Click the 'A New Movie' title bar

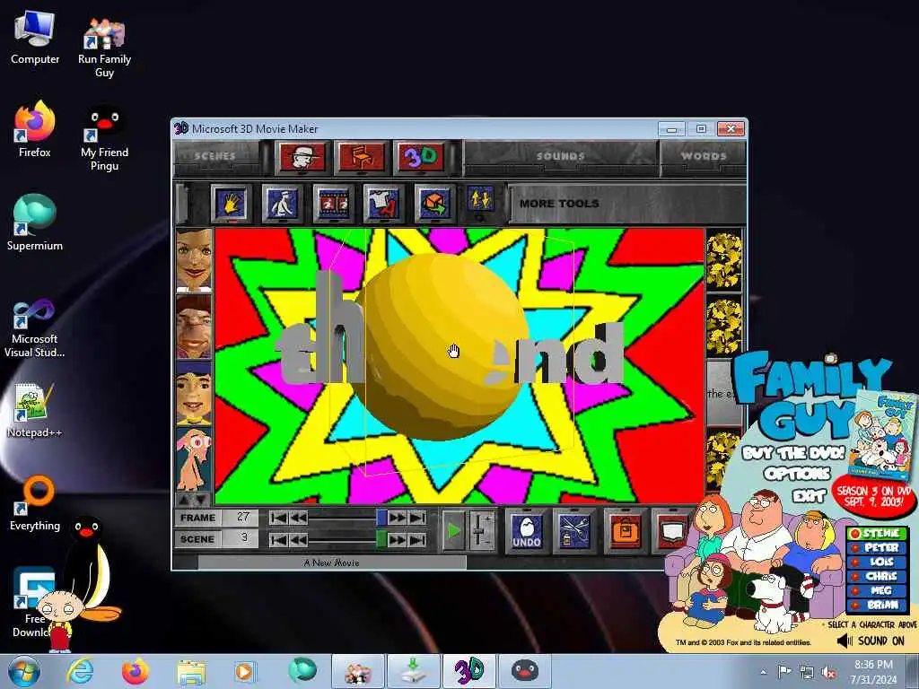(332, 563)
